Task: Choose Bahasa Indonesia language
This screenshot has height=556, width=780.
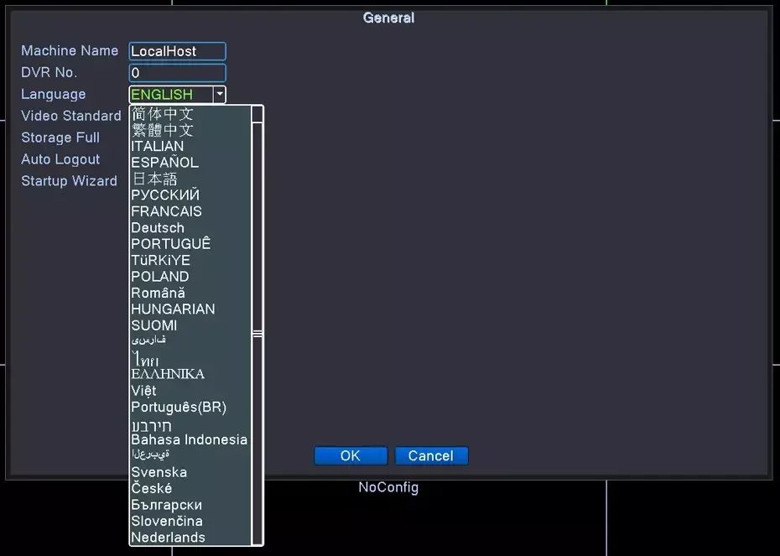Action: (x=189, y=439)
